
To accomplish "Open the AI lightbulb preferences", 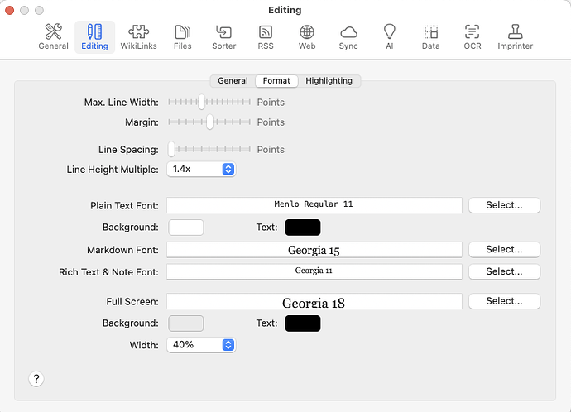I will pos(390,36).
